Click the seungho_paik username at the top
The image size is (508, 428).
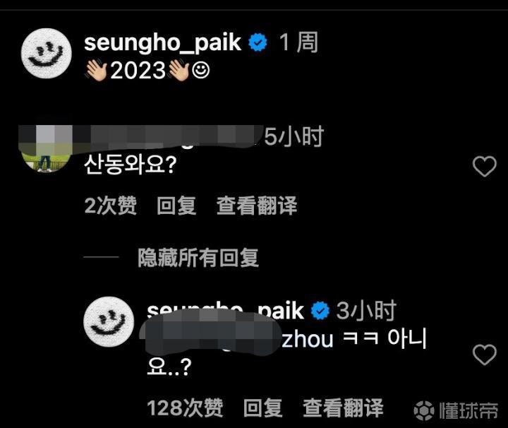(x=163, y=43)
